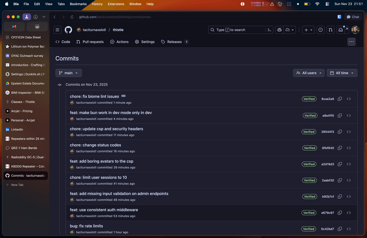Screen dimensions: 367x238
Task: Open the Bitwarden extension icon
Action: (339, 17)
